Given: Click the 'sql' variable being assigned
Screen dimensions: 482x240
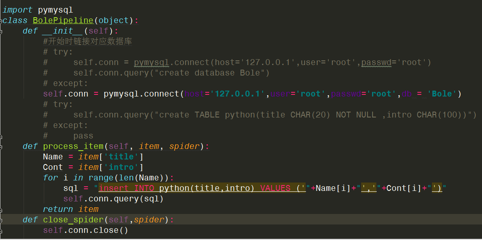Looking at the screenshot, I should click(x=71, y=188).
